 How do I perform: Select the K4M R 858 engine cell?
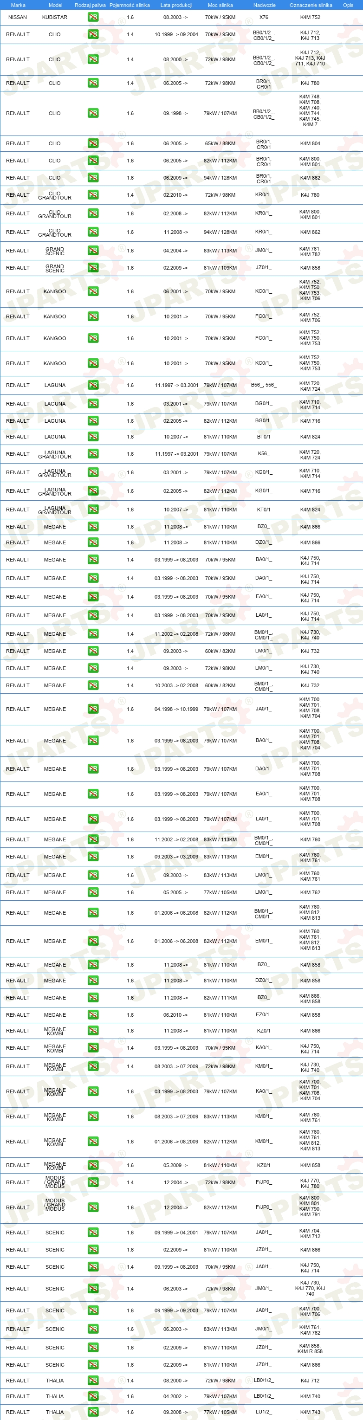(x=310, y=1350)
